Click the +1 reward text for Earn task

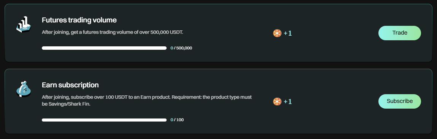click(288, 101)
